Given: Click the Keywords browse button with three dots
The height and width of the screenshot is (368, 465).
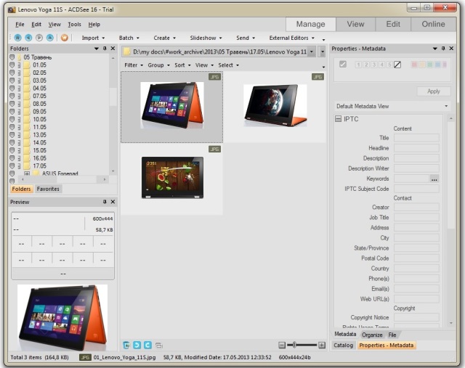Looking at the screenshot, I should (434, 178).
